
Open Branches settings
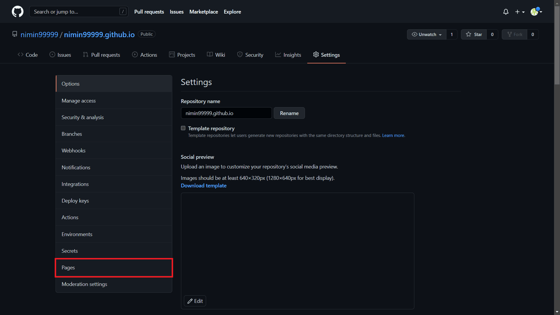[114, 134]
